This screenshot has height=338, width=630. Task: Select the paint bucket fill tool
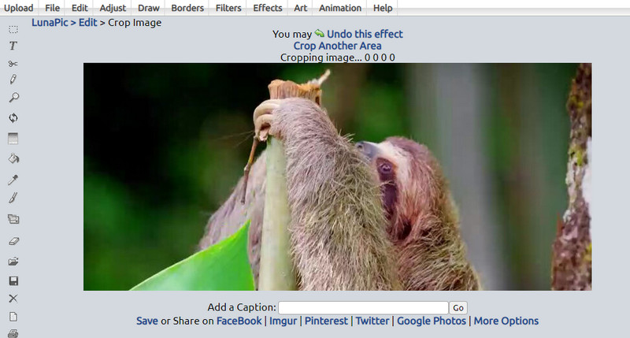13,158
